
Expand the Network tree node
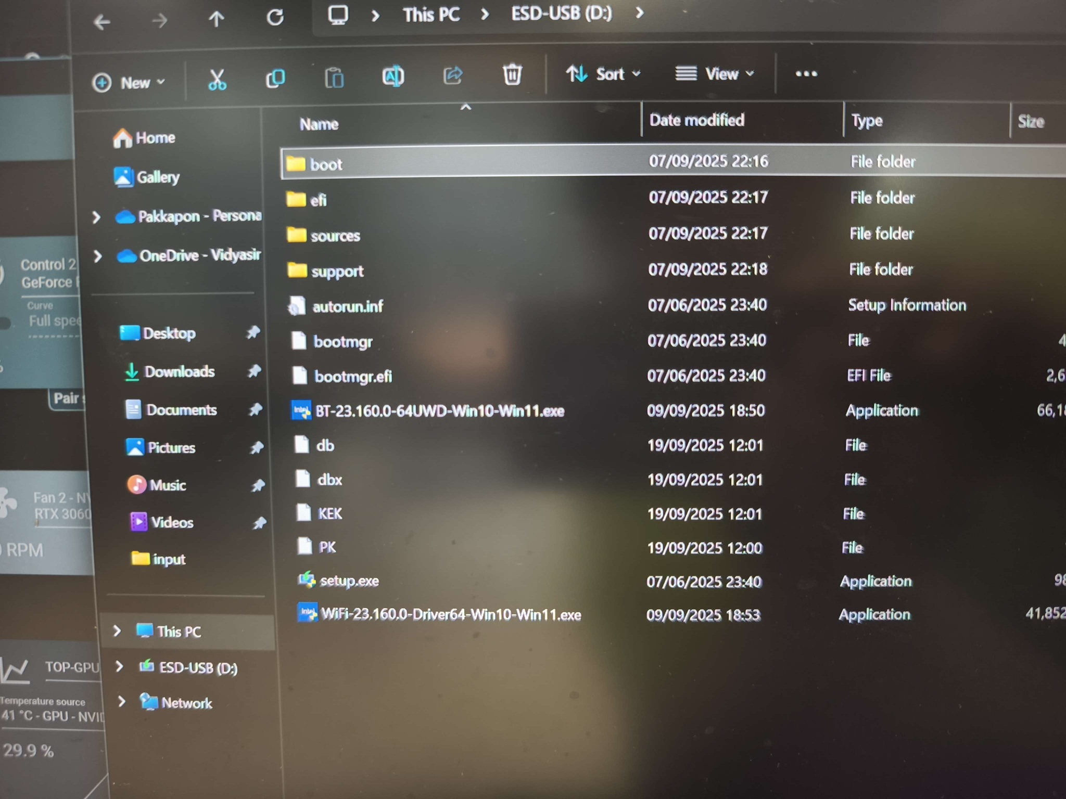[121, 702]
